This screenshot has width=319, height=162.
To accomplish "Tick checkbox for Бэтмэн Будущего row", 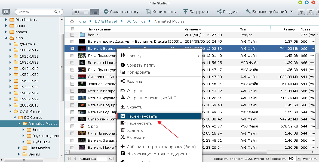I will click(x=72, y=98).
